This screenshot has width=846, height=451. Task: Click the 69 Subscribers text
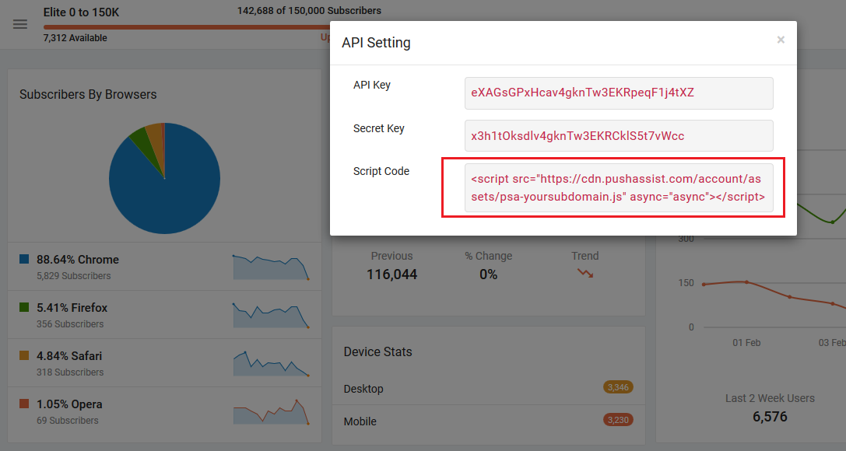(68, 421)
